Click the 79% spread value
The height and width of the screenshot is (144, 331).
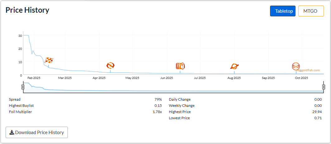point(158,99)
